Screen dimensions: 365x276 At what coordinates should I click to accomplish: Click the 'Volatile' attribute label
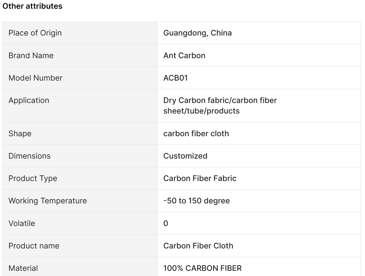point(22,223)
